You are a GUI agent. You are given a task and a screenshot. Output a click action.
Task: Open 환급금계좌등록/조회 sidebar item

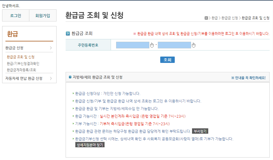[21, 70]
